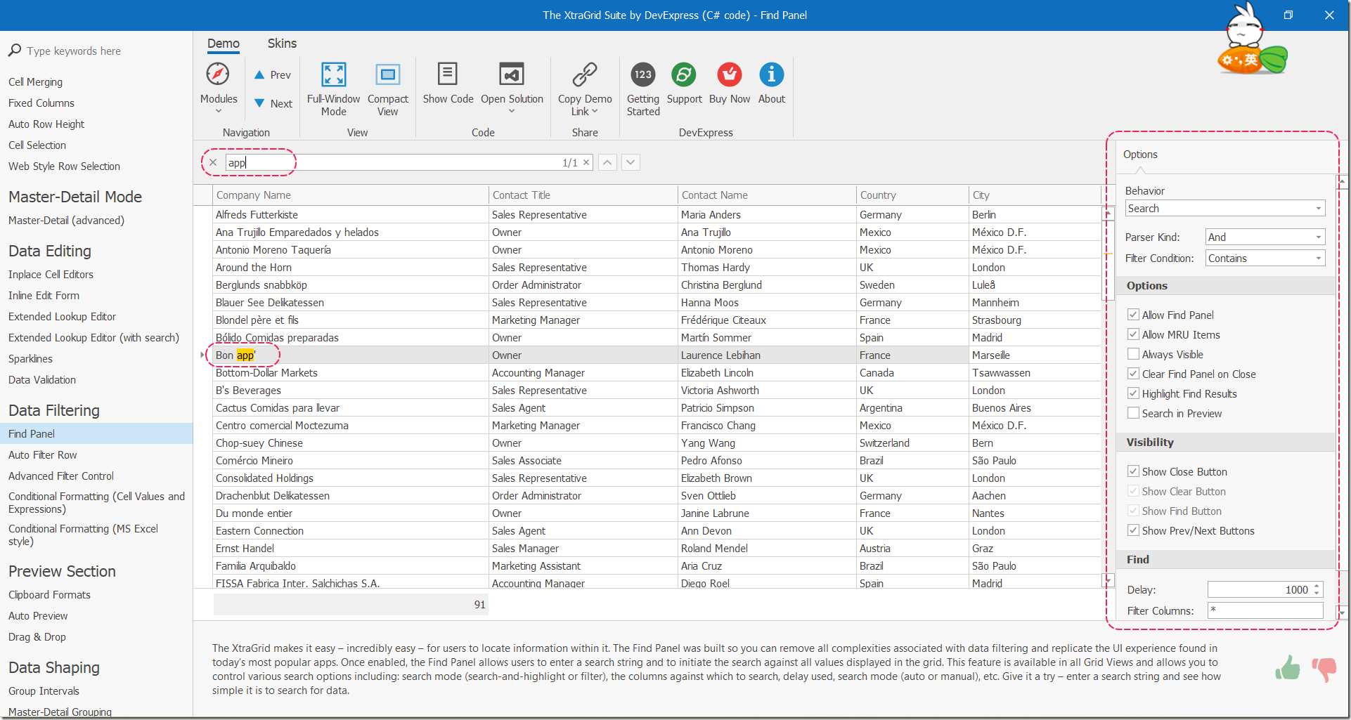Click the Open Solution icon
Screen dimensions: 1351x720
pos(512,74)
